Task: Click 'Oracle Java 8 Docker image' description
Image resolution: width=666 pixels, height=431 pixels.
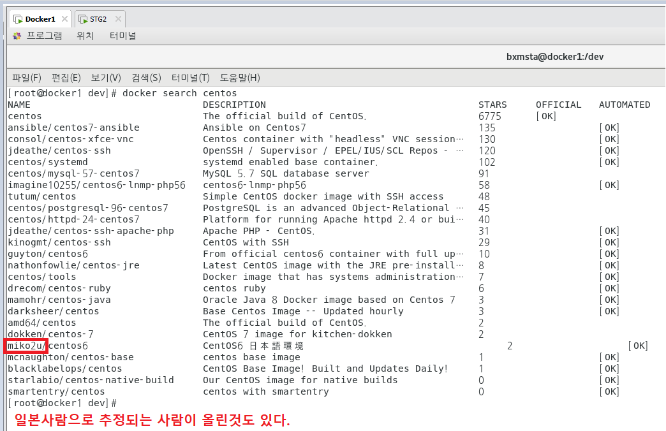Action: (x=329, y=300)
